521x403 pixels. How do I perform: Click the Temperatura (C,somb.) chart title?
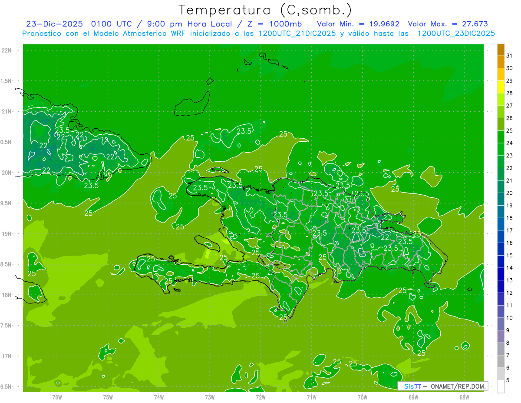265,10
